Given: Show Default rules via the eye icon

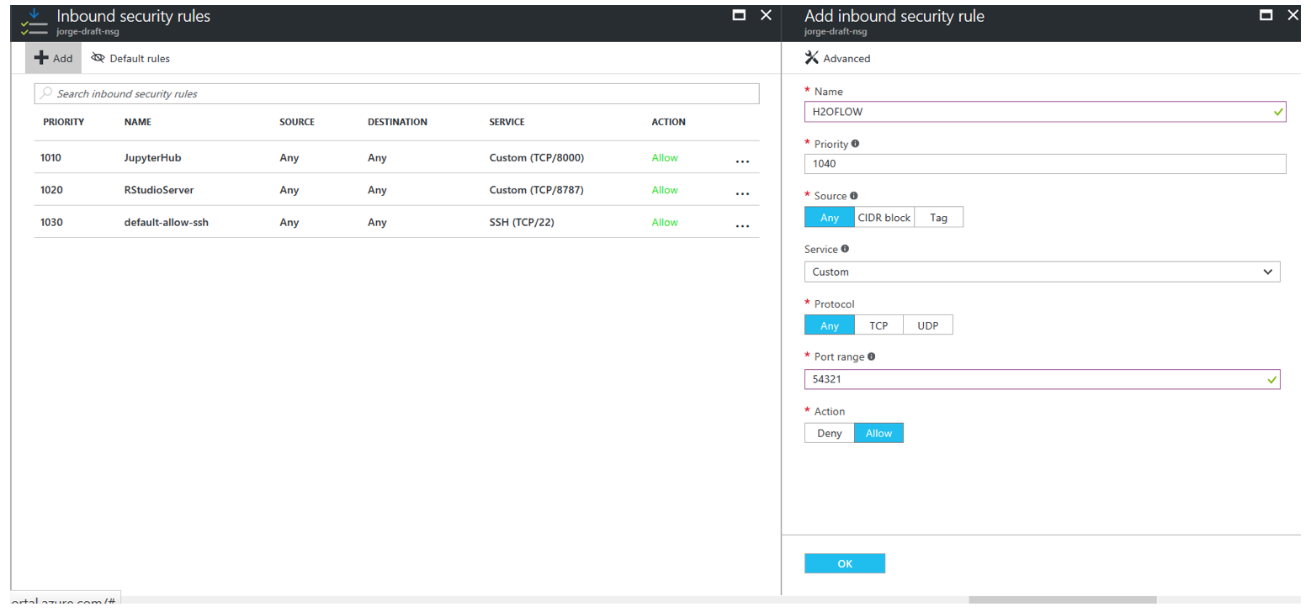Looking at the screenshot, I should 98,57.
